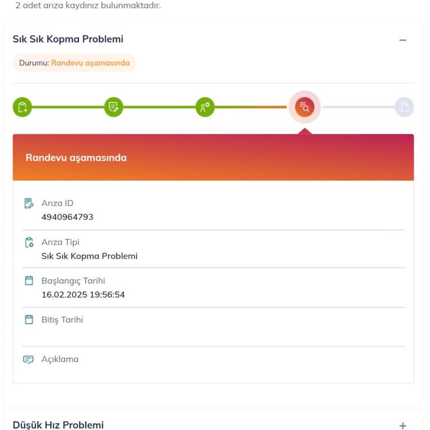Expand the Düşük Hız Problemi section

point(403,426)
